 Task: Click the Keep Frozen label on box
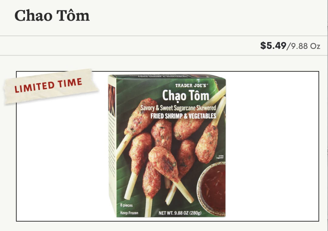[x=129, y=213]
